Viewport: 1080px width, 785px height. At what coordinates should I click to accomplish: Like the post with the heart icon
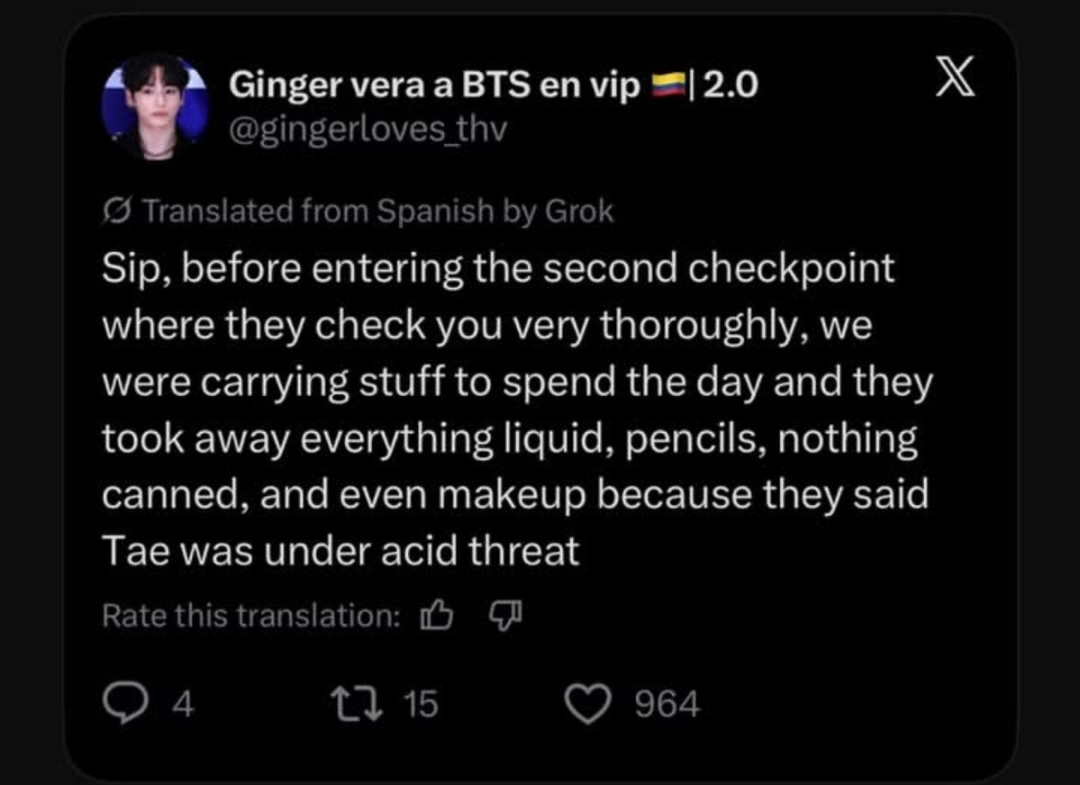point(587,705)
